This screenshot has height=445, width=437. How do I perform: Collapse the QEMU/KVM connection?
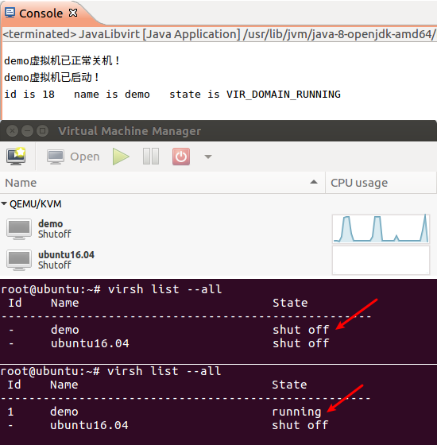point(4,203)
